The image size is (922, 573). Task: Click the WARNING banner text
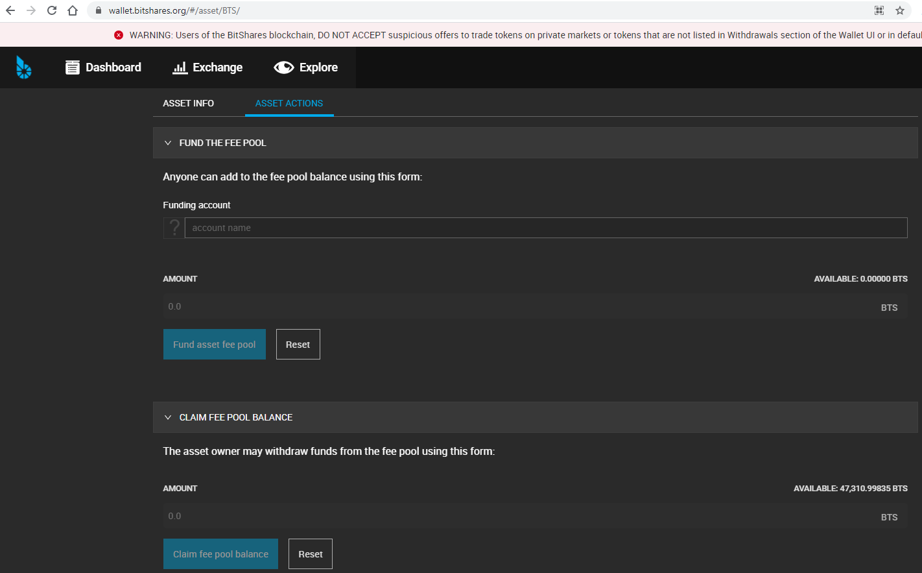(526, 35)
